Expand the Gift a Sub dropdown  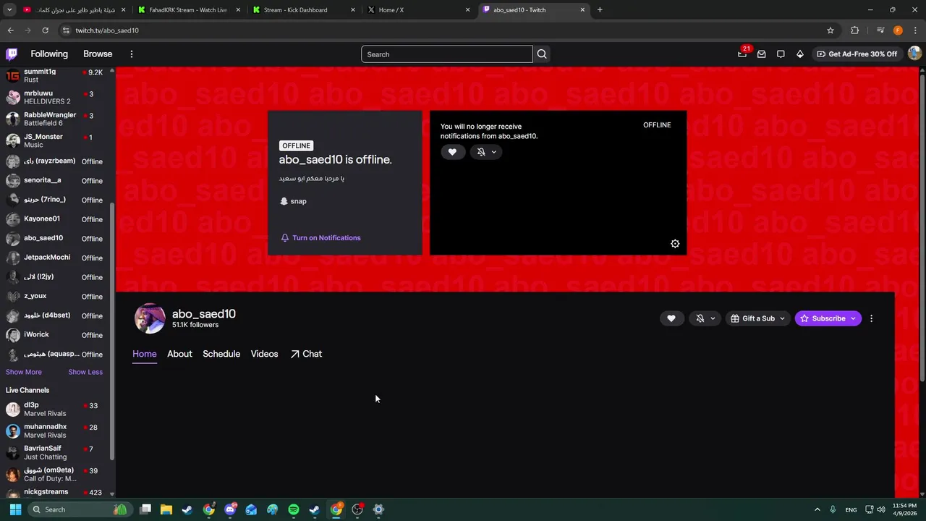782,318
